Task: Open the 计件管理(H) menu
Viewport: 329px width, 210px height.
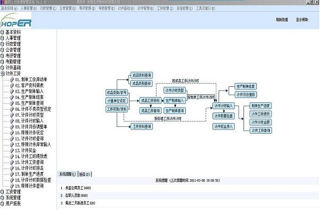Action: [x=145, y=9]
